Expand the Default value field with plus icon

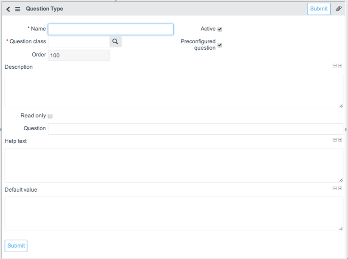pyautogui.click(x=340, y=188)
